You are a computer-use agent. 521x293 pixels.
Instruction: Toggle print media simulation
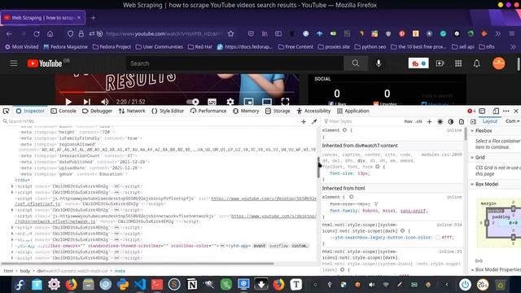coord(462,121)
